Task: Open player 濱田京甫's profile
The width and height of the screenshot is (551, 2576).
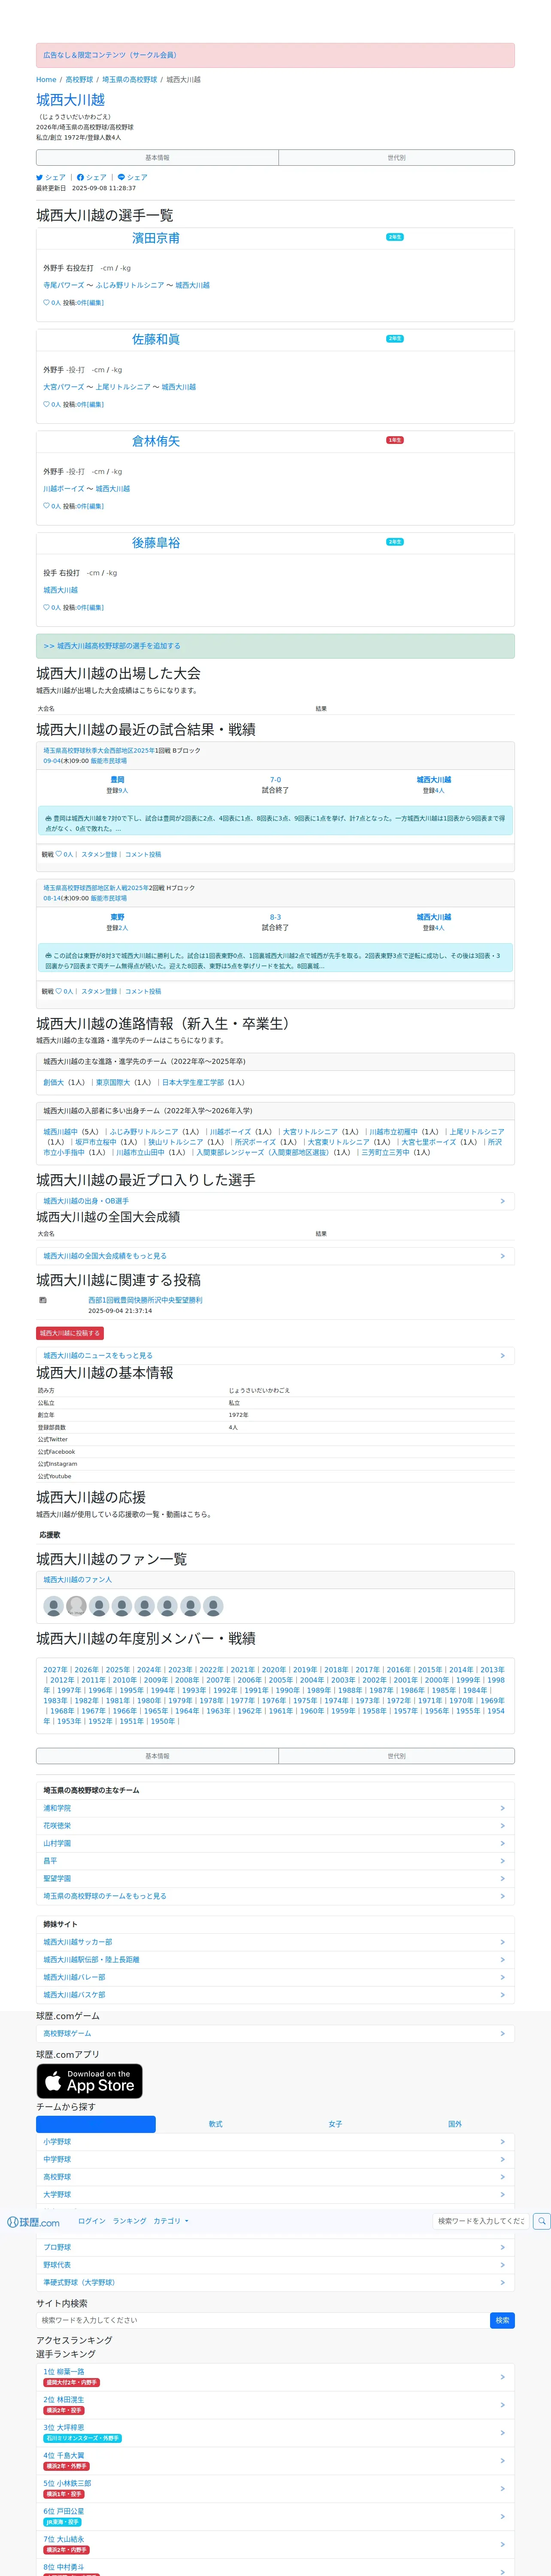Action: pyautogui.click(x=156, y=238)
